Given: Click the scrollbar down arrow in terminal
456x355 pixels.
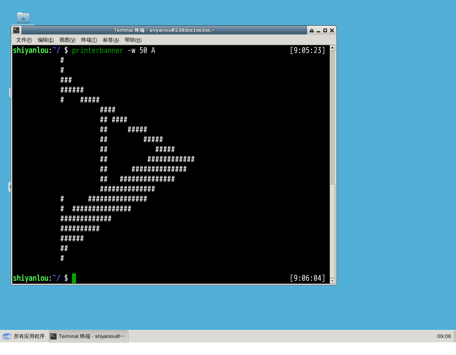Looking at the screenshot, I should point(332,281).
